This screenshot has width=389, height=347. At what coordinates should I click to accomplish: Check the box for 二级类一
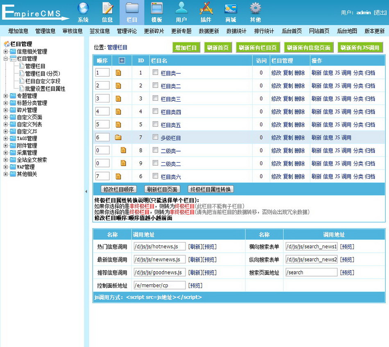tap(155, 150)
